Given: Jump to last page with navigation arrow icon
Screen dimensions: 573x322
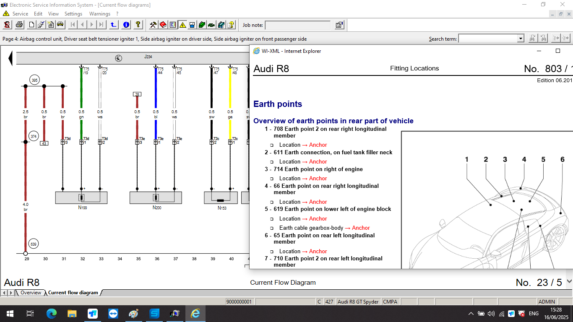Looking at the screenshot, I should coord(101,25).
